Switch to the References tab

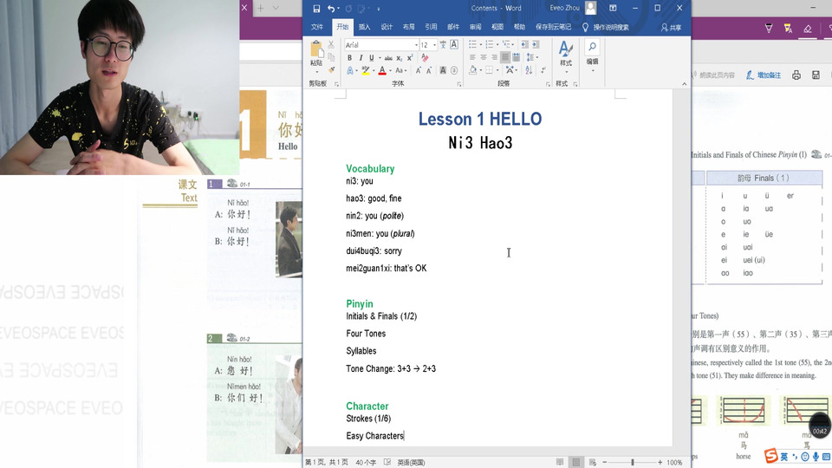(431, 27)
